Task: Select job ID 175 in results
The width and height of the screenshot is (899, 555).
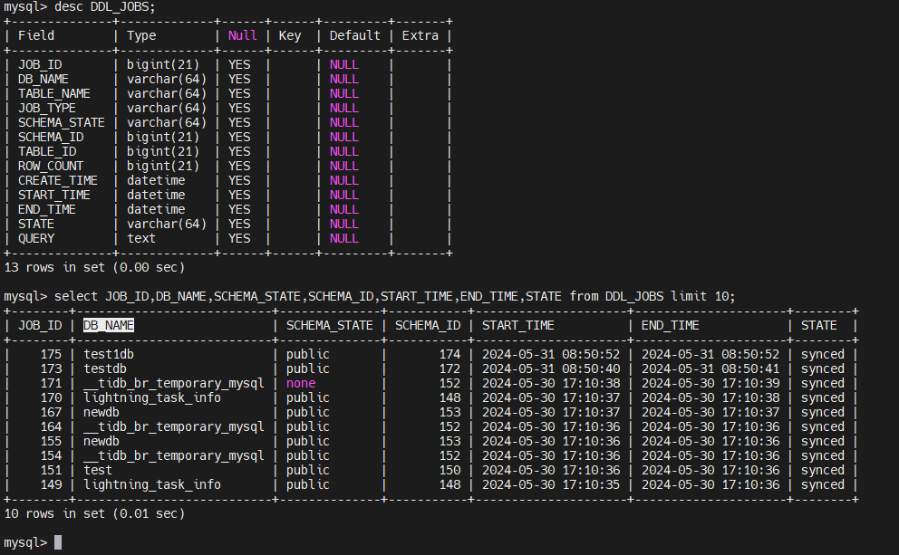Action: point(51,354)
